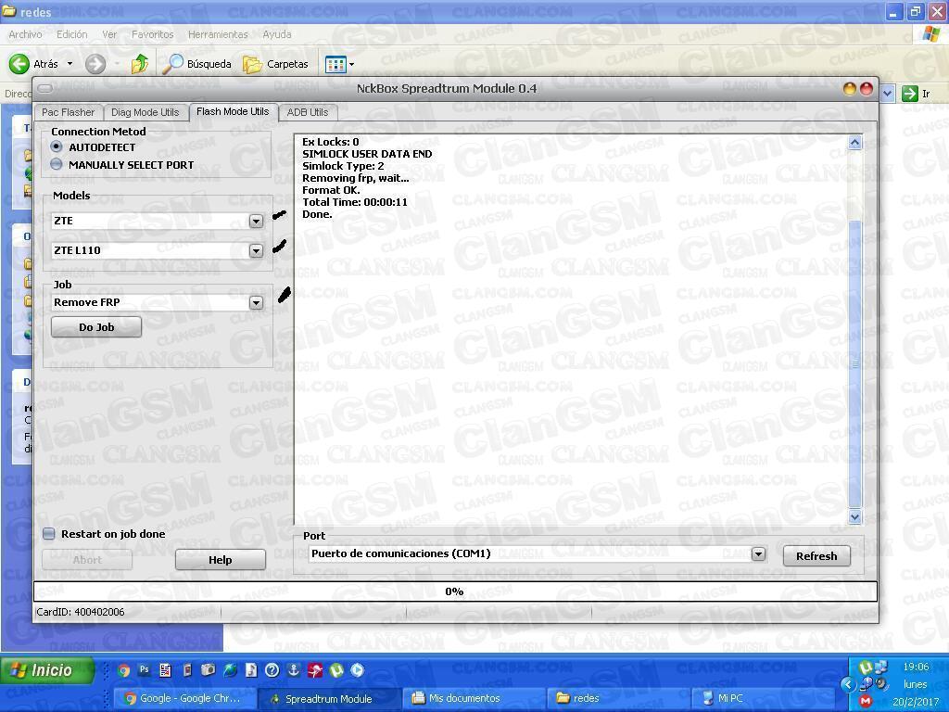
Task: Click the Atrás back arrow icon
Action: [x=19, y=64]
